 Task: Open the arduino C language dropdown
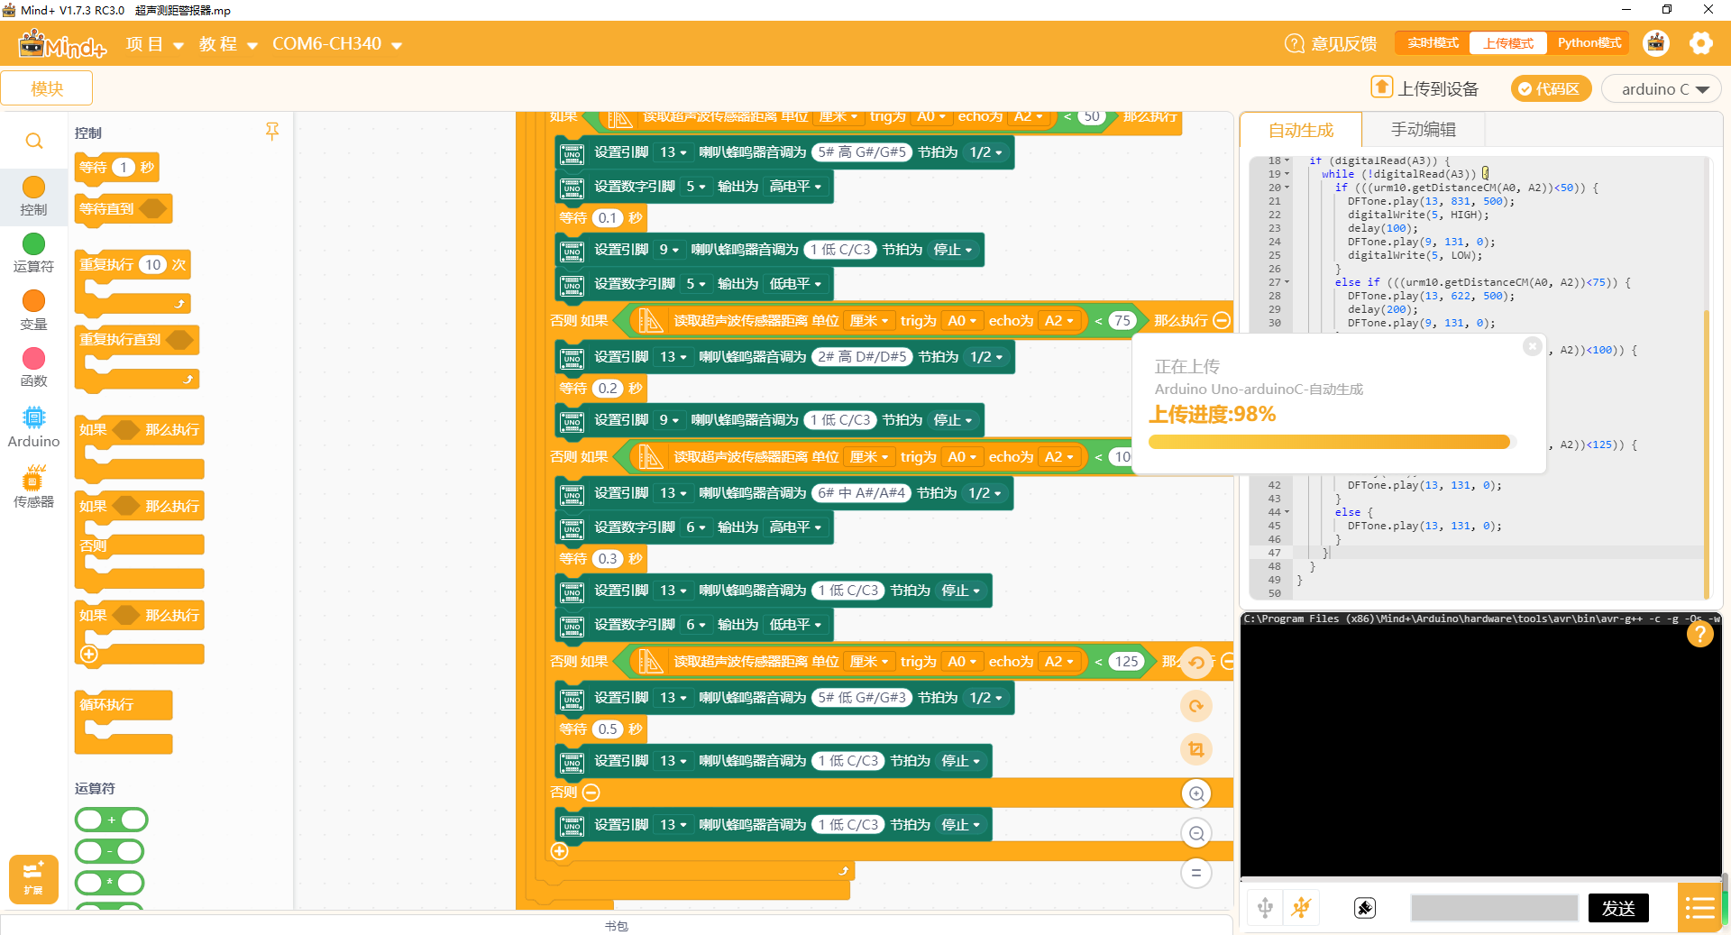[1663, 89]
